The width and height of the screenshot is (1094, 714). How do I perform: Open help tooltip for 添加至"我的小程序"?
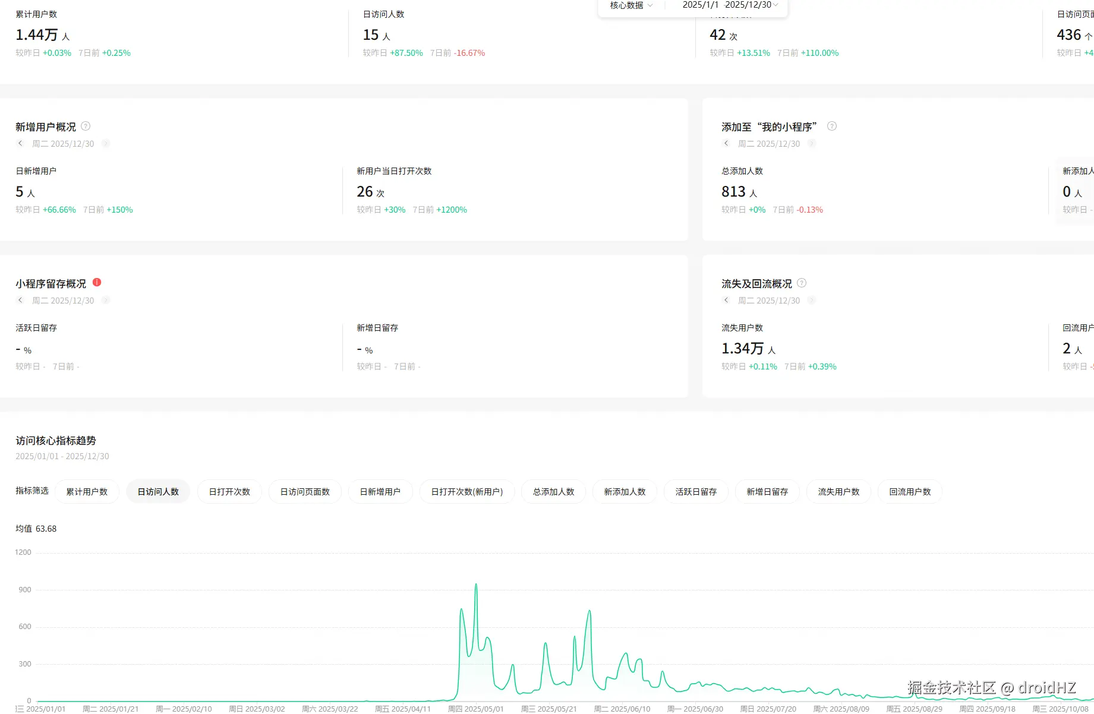[x=832, y=127]
